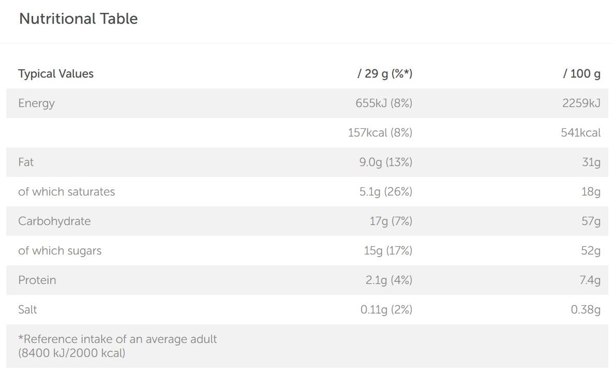Click the reference intake footnote text
The width and height of the screenshot is (613, 373).
[117, 346]
